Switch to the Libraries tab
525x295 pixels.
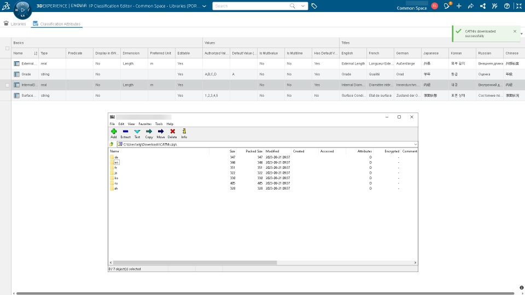point(15,23)
